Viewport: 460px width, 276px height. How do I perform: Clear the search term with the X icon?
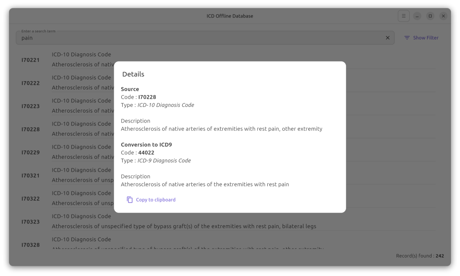tap(388, 38)
